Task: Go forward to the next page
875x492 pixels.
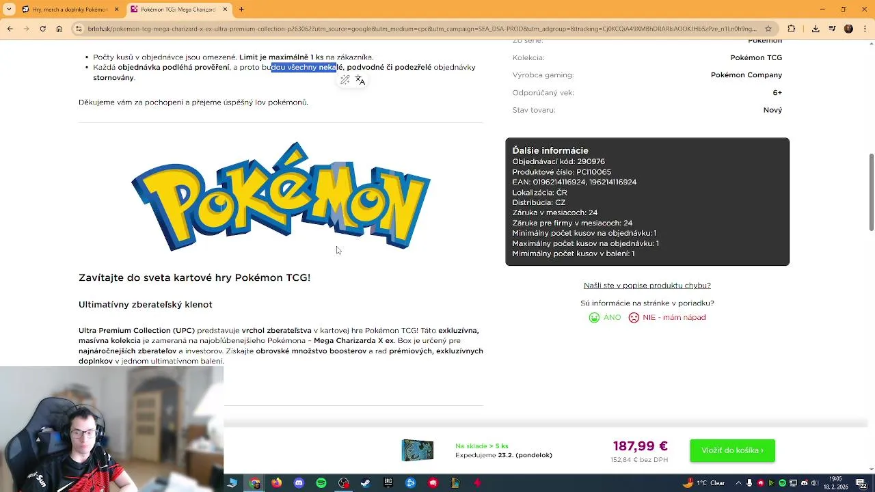Action: pos(26,29)
